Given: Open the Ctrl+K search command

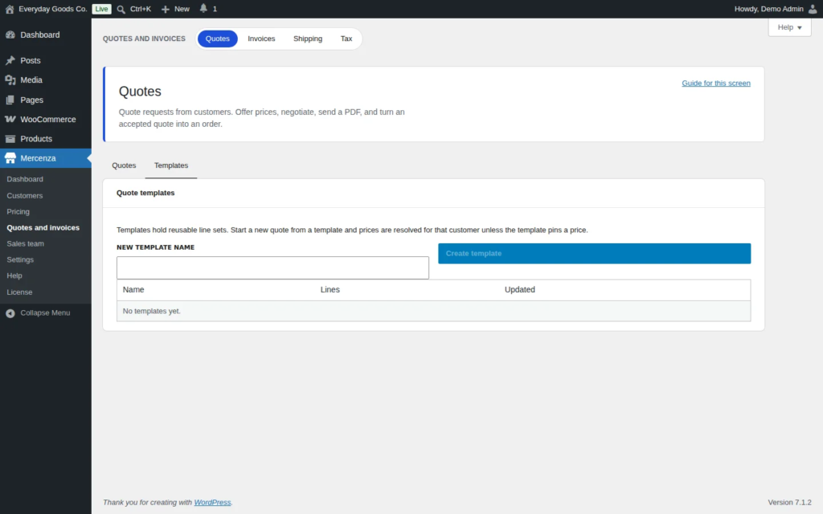Looking at the screenshot, I should click(140, 9).
